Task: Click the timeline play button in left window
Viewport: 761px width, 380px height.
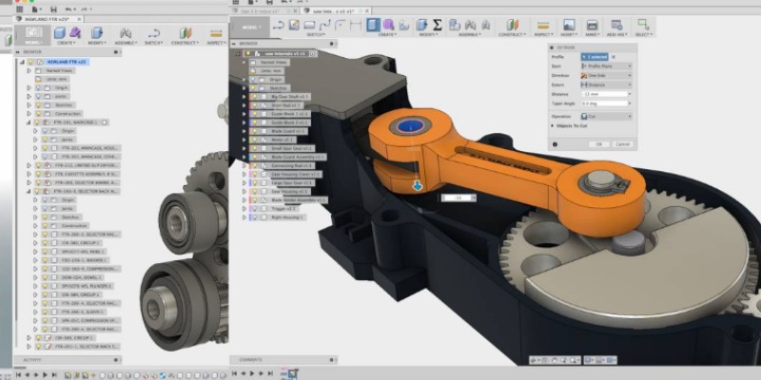Action: (x=45, y=374)
